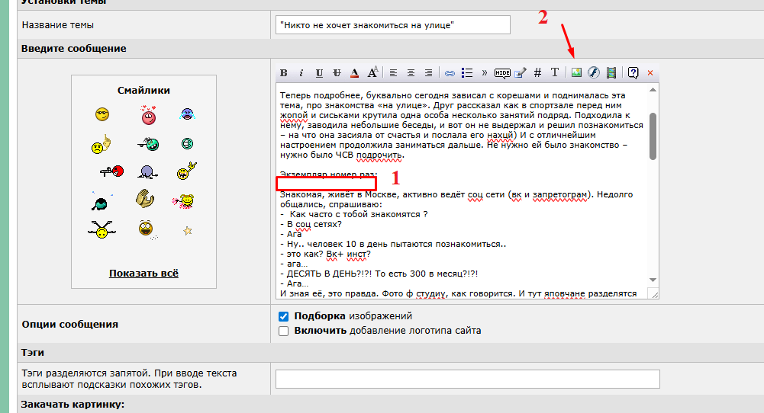Insert an image with the picture icon
764x413 pixels.
tap(576, 72)
